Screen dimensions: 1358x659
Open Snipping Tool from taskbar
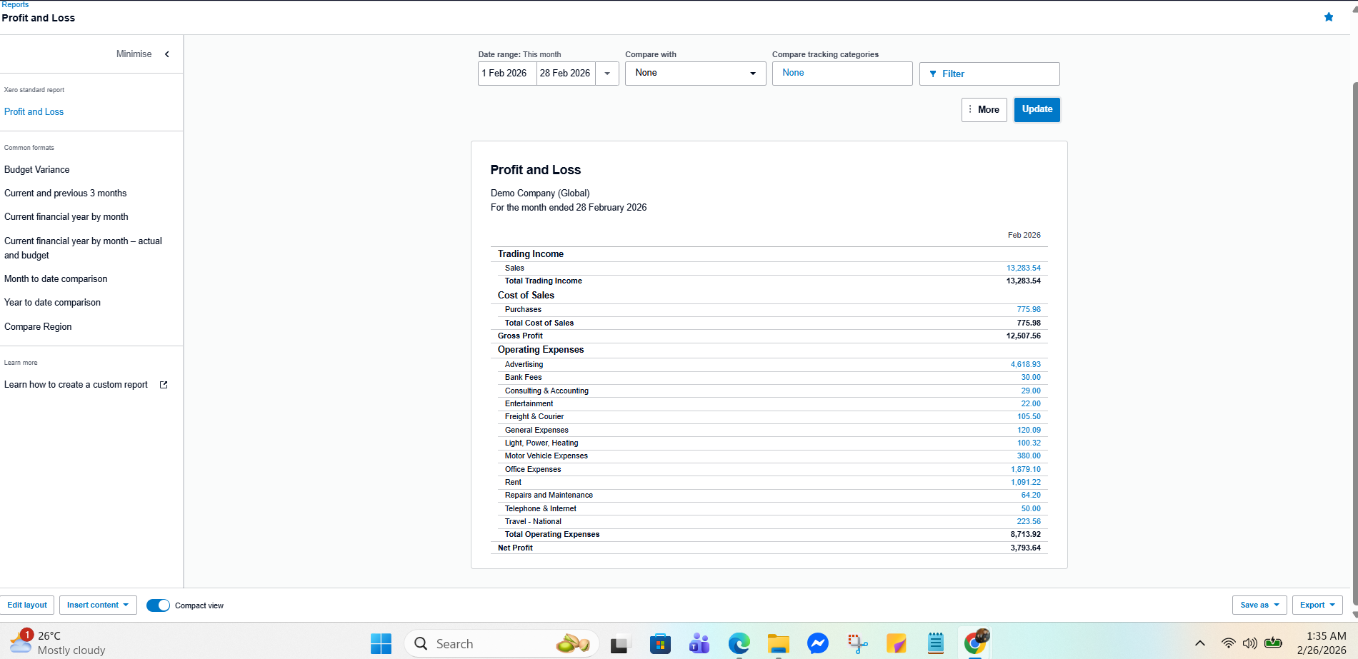857,643
